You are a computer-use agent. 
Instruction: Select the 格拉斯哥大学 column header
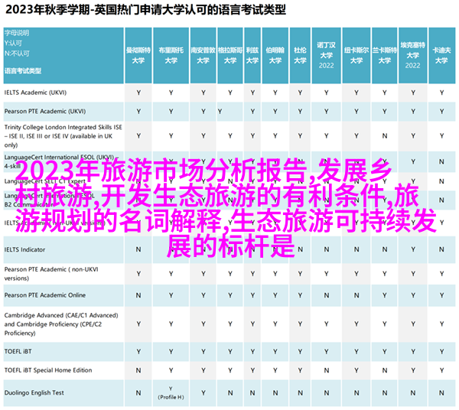click(x=230, y=55)
